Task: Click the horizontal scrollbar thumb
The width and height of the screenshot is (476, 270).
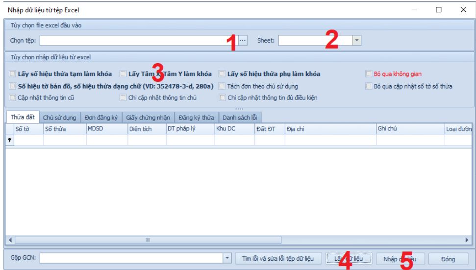Action: click(x=148, y=240)
